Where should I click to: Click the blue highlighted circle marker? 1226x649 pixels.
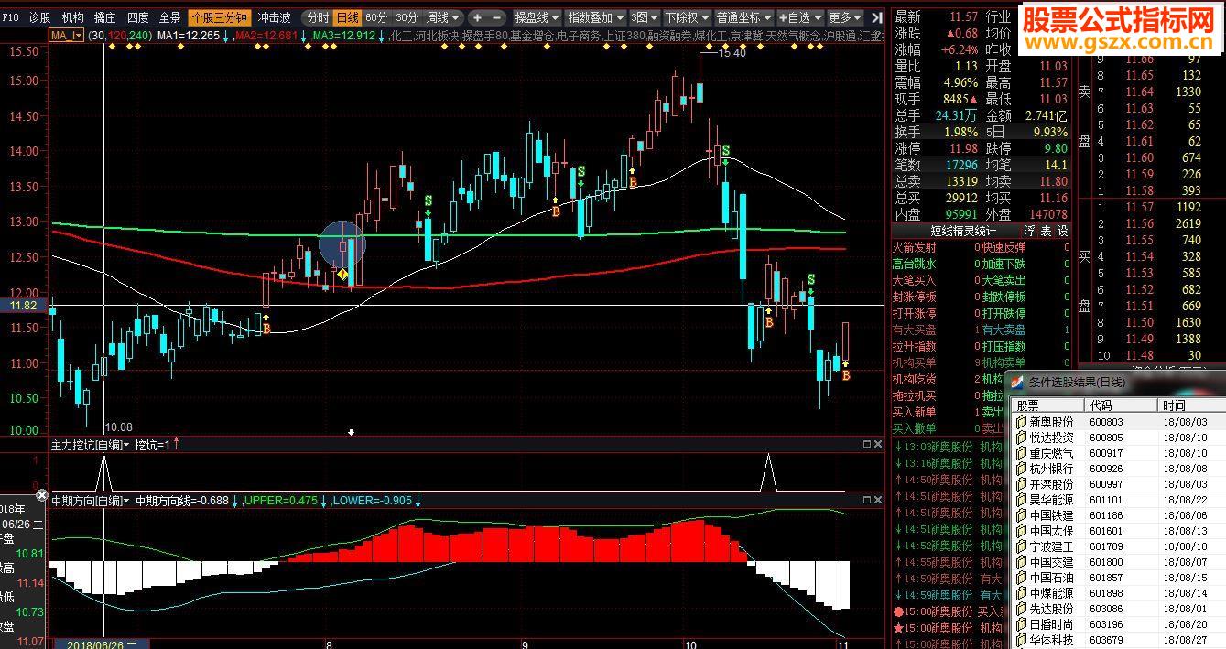(342, 244)
